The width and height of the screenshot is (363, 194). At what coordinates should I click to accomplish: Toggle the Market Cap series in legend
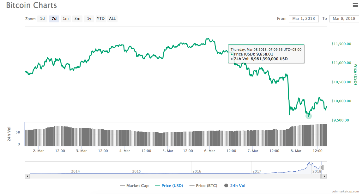click(134, 186)
